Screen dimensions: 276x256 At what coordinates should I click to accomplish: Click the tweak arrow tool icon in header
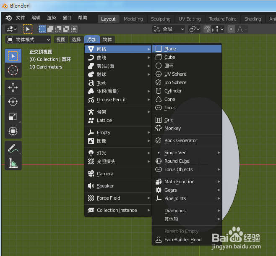click(x=28, y=29)
